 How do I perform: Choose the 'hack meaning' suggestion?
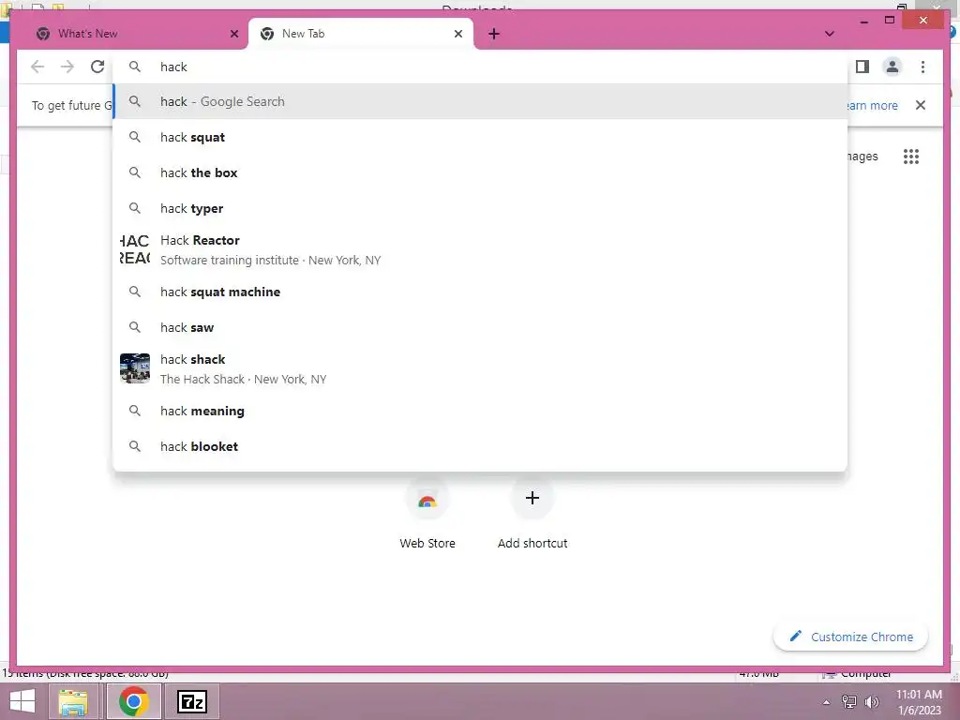point(481,411)
